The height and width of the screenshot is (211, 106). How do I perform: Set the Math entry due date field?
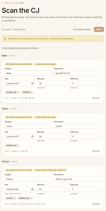tap(20, 84)
